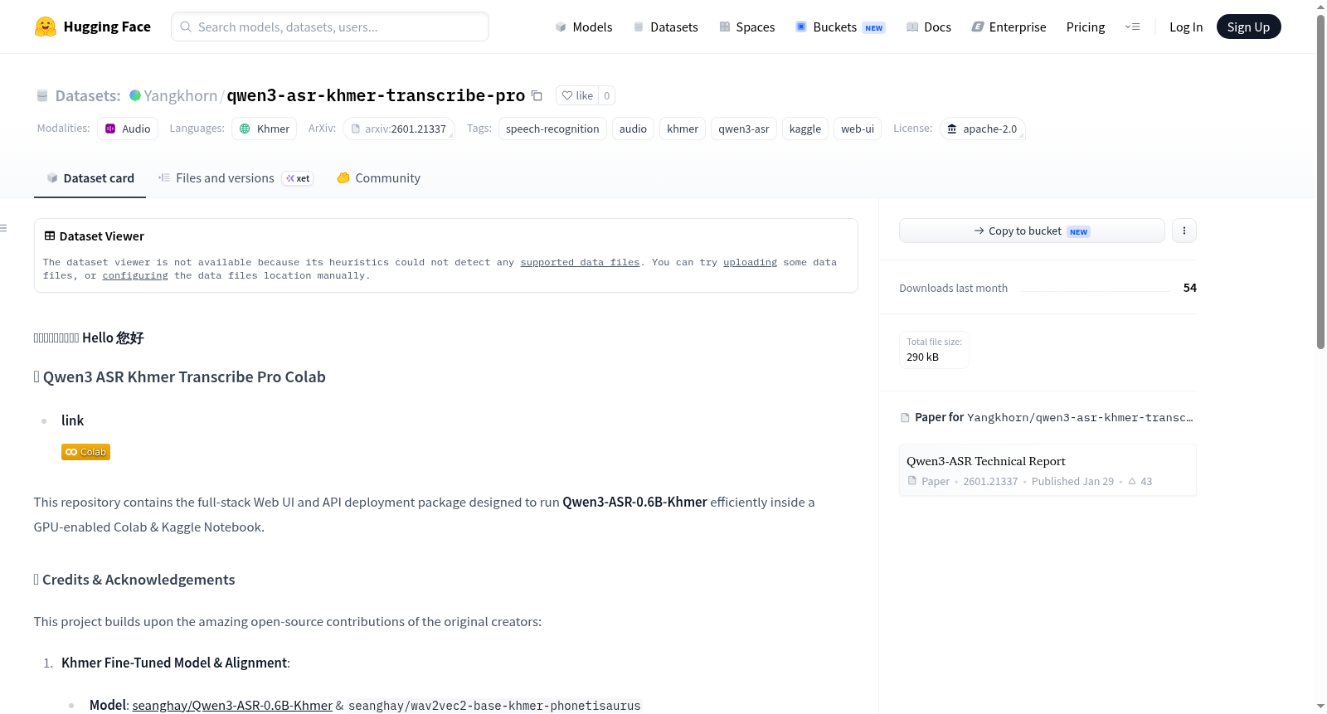Click the speech-recognition tag
This screenshot has width=1327, height=714.
tap(552, 129)
